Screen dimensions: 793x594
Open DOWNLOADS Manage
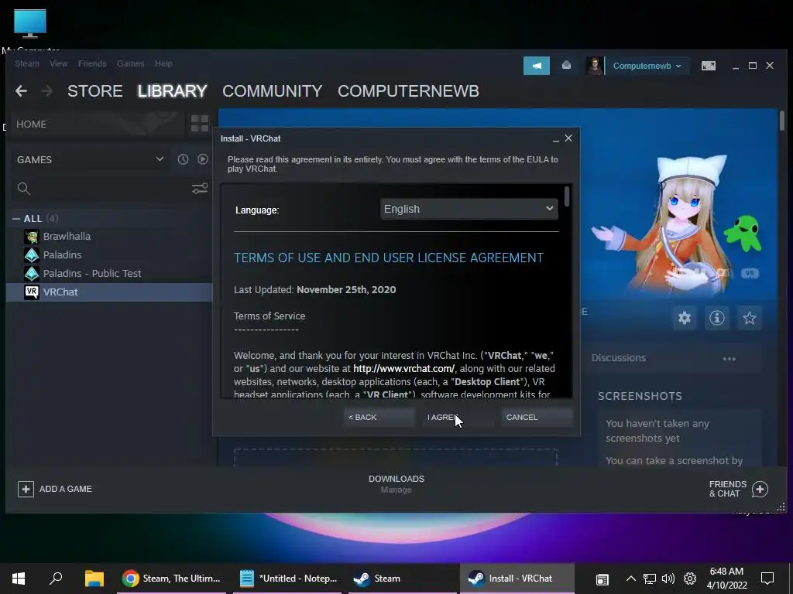396,484
